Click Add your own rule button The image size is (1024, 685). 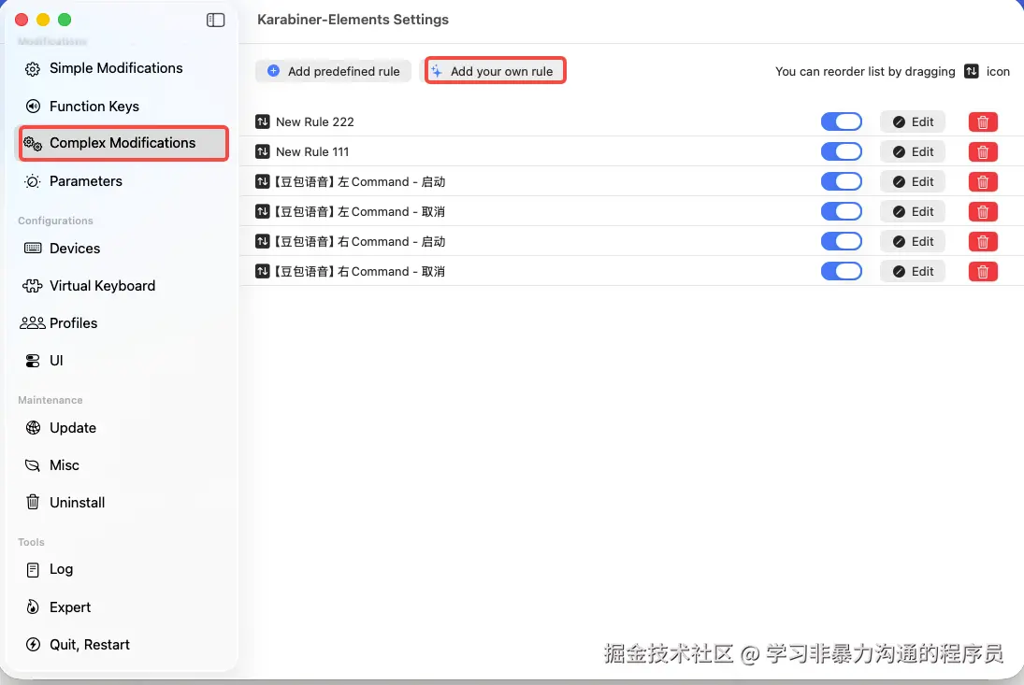[495, 70]
